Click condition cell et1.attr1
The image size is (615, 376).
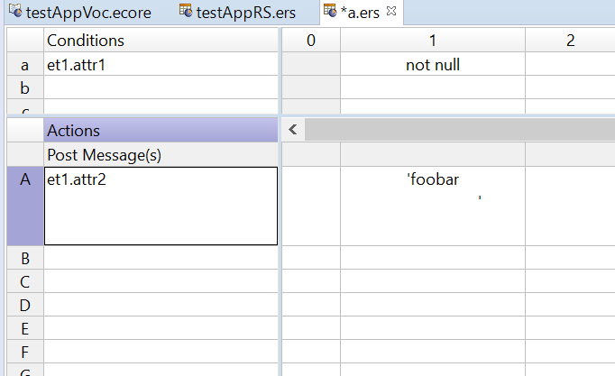click(161, 65)
